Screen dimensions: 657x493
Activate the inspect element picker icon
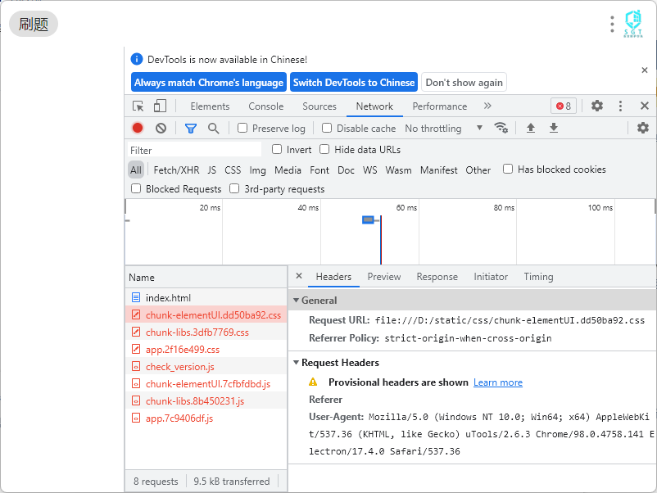pyautogui.click(x=138, y=106)
